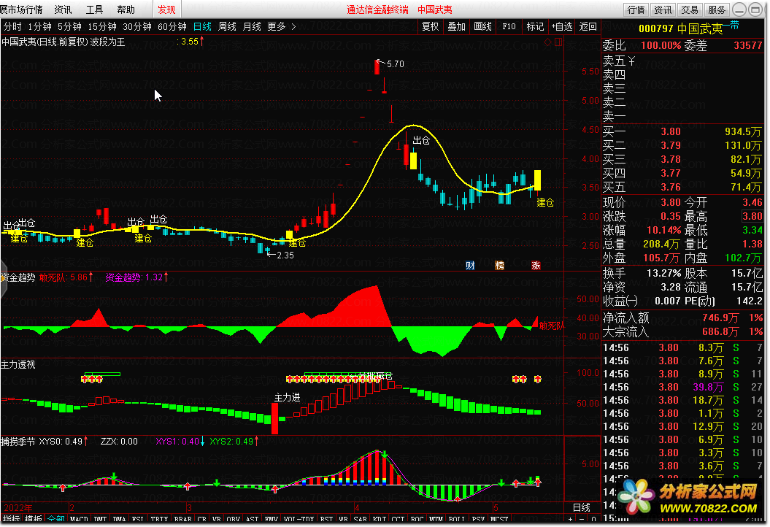Select the 日线 daily period tab
This screenshot has width=770, height=527.
202,26
